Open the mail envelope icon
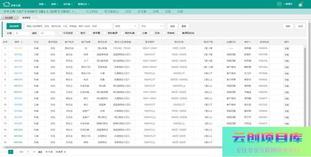311x157 pixels. click(x=301, y=5)
